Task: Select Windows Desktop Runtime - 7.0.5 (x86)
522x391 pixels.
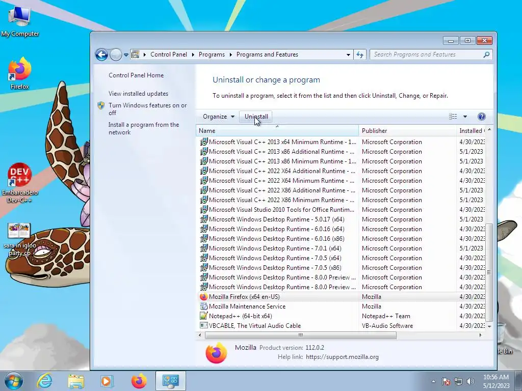Action: pos(275,267)
